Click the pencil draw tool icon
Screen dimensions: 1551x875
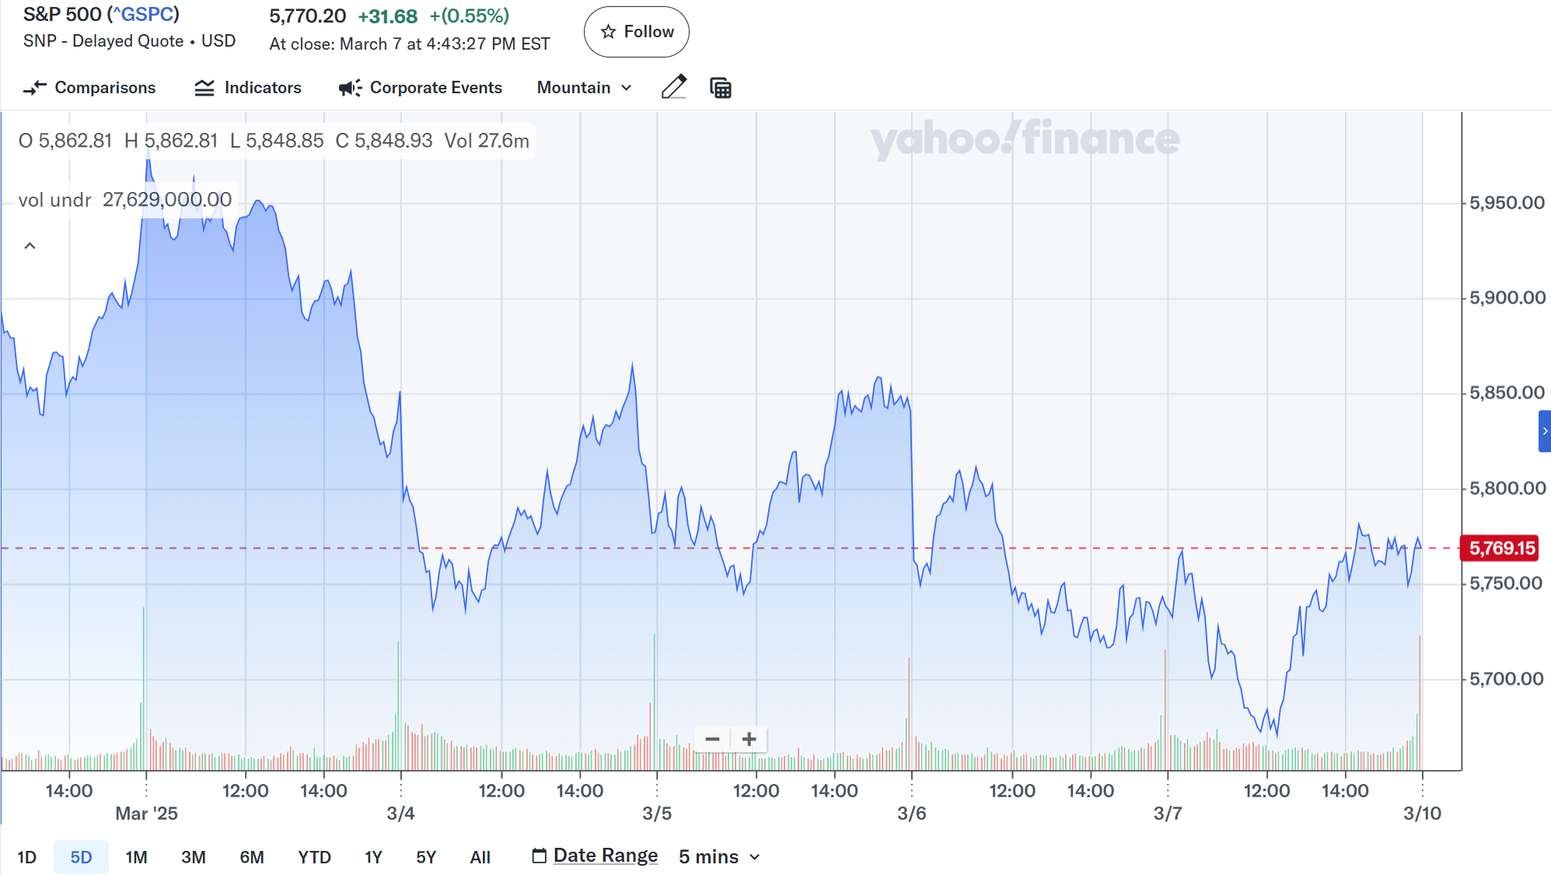674,87
